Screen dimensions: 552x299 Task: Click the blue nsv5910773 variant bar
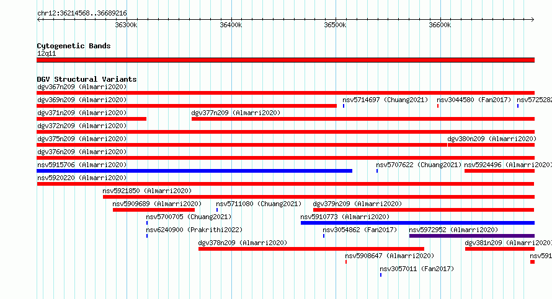click(x=417, y=223)
